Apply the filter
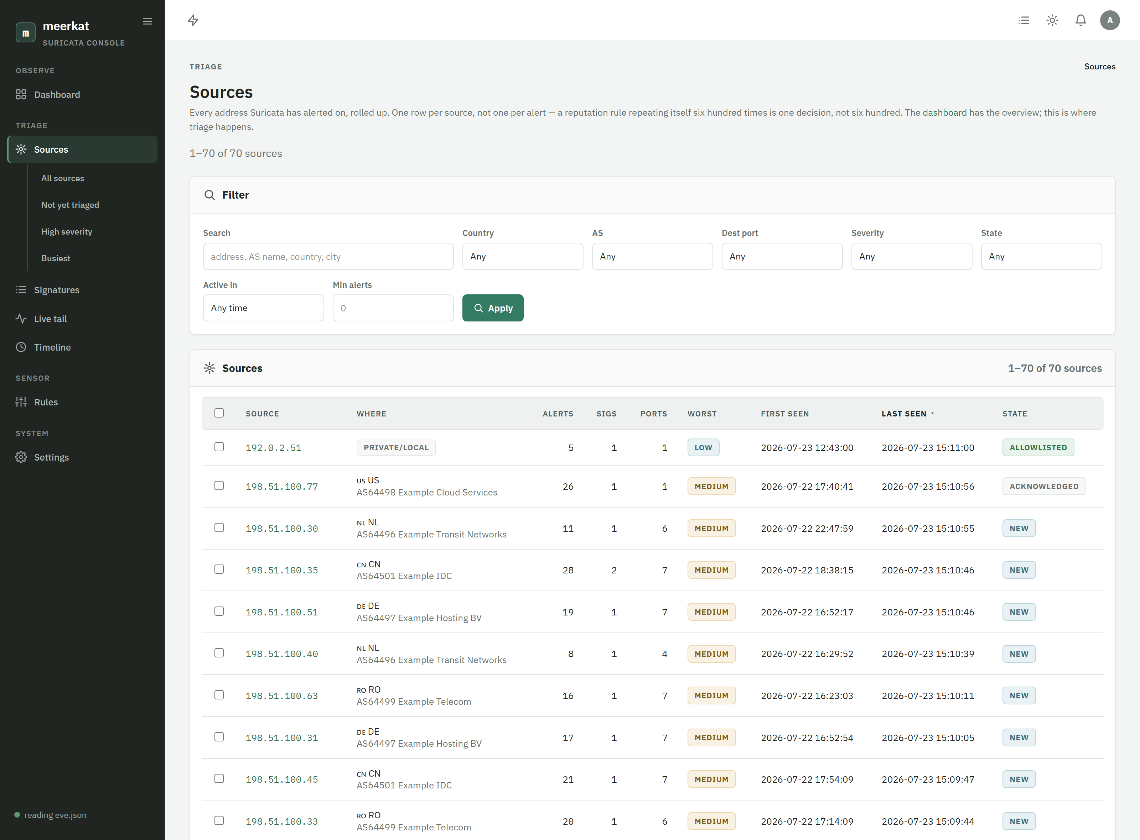Screen dimensions: 1140x840 [493, 308]
